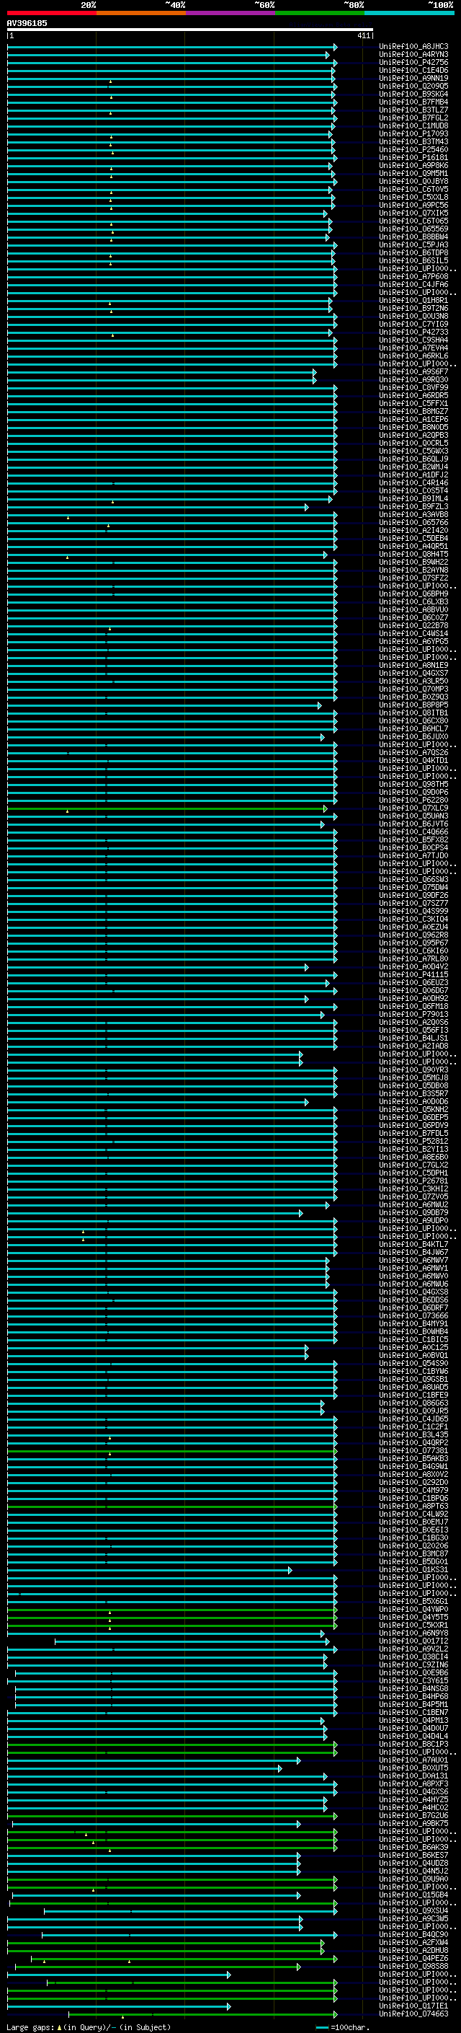Select the UniRef100_P79013 label
This screenshot has height=2033, width=461.
[413, 1015]
